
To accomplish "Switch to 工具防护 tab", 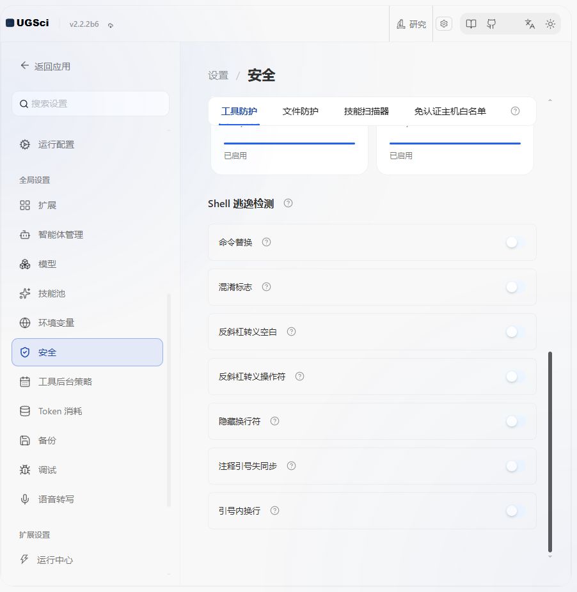I will (239, 111).
